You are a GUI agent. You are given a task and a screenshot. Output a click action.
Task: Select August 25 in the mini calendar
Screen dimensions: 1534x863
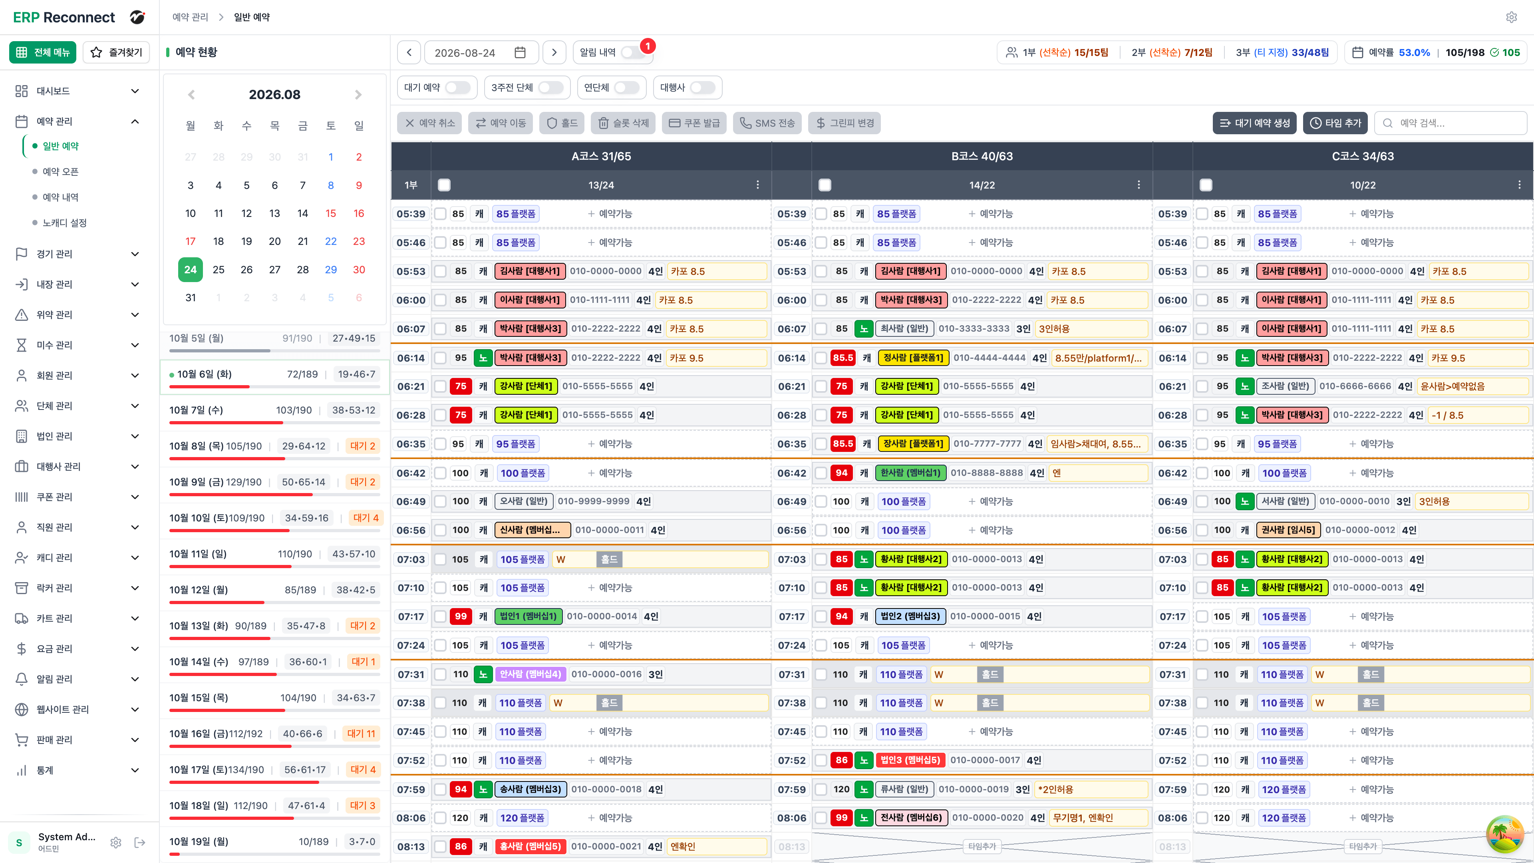219,270
